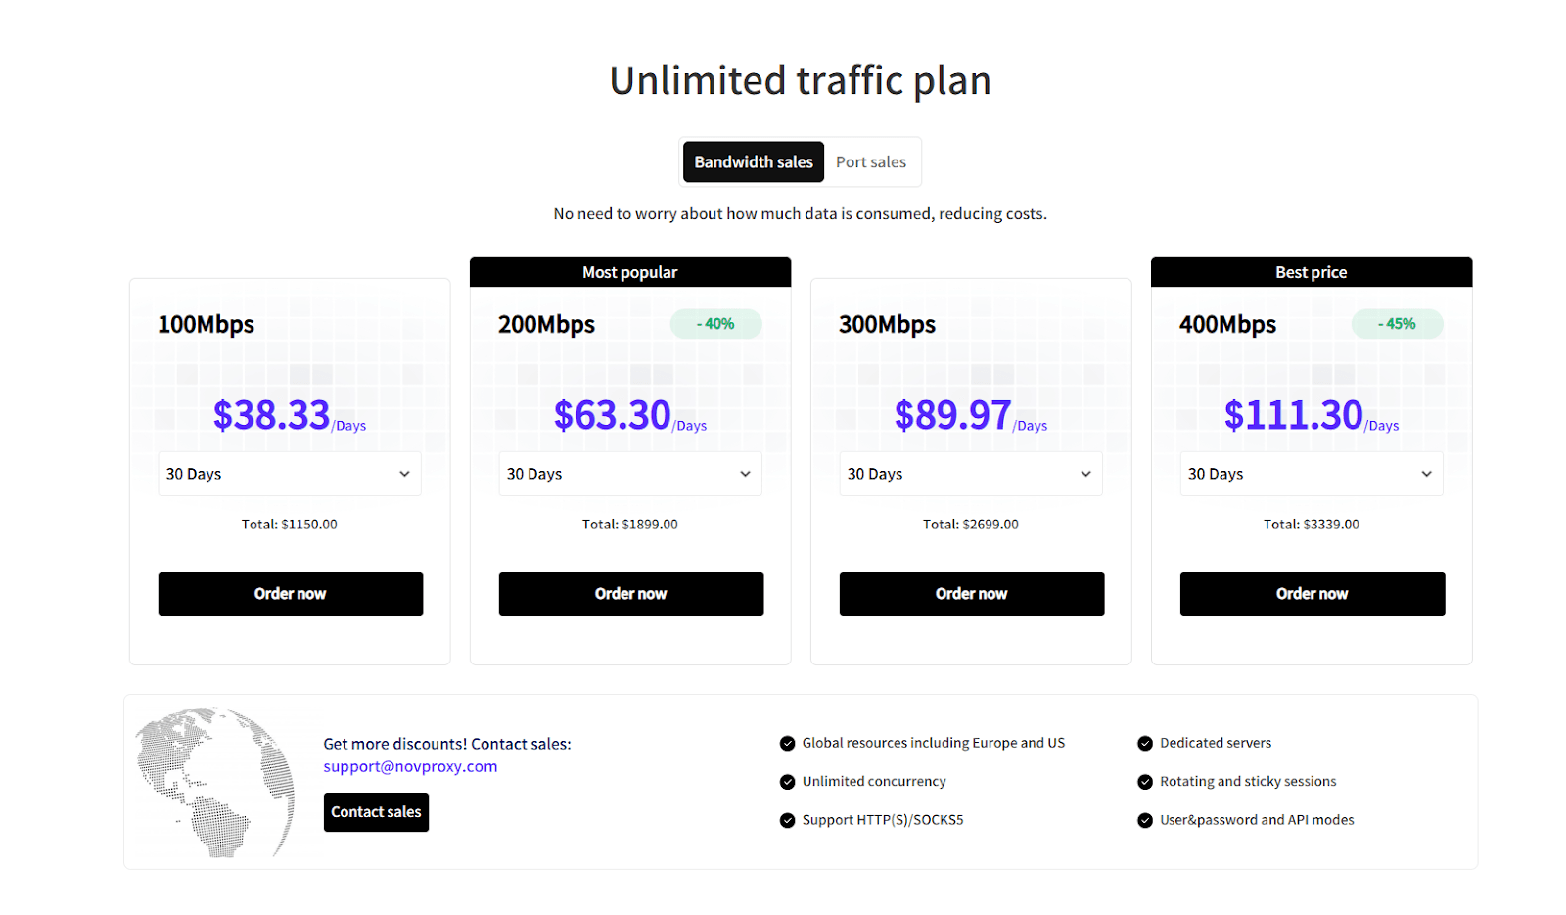The width and height of the screenshot is (1566, 915).
Task: Click Order now on 400Mbps plan
Action: 1313,594
